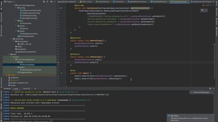Image resolution: width=218 pixels, height=122 pixels.
Task: Switch to PersonDao.java editor tab
Action: coord(103,2)
